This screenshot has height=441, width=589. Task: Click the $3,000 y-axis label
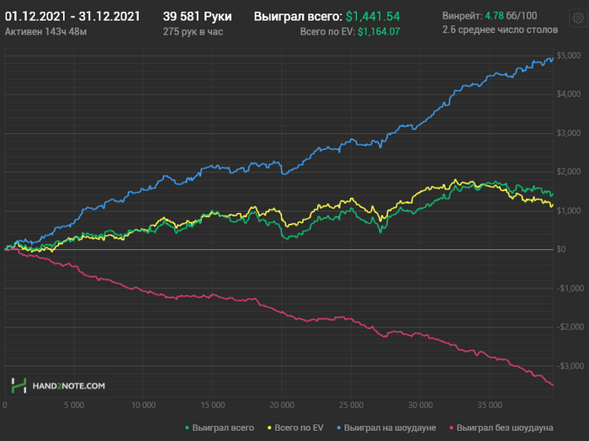568,133
